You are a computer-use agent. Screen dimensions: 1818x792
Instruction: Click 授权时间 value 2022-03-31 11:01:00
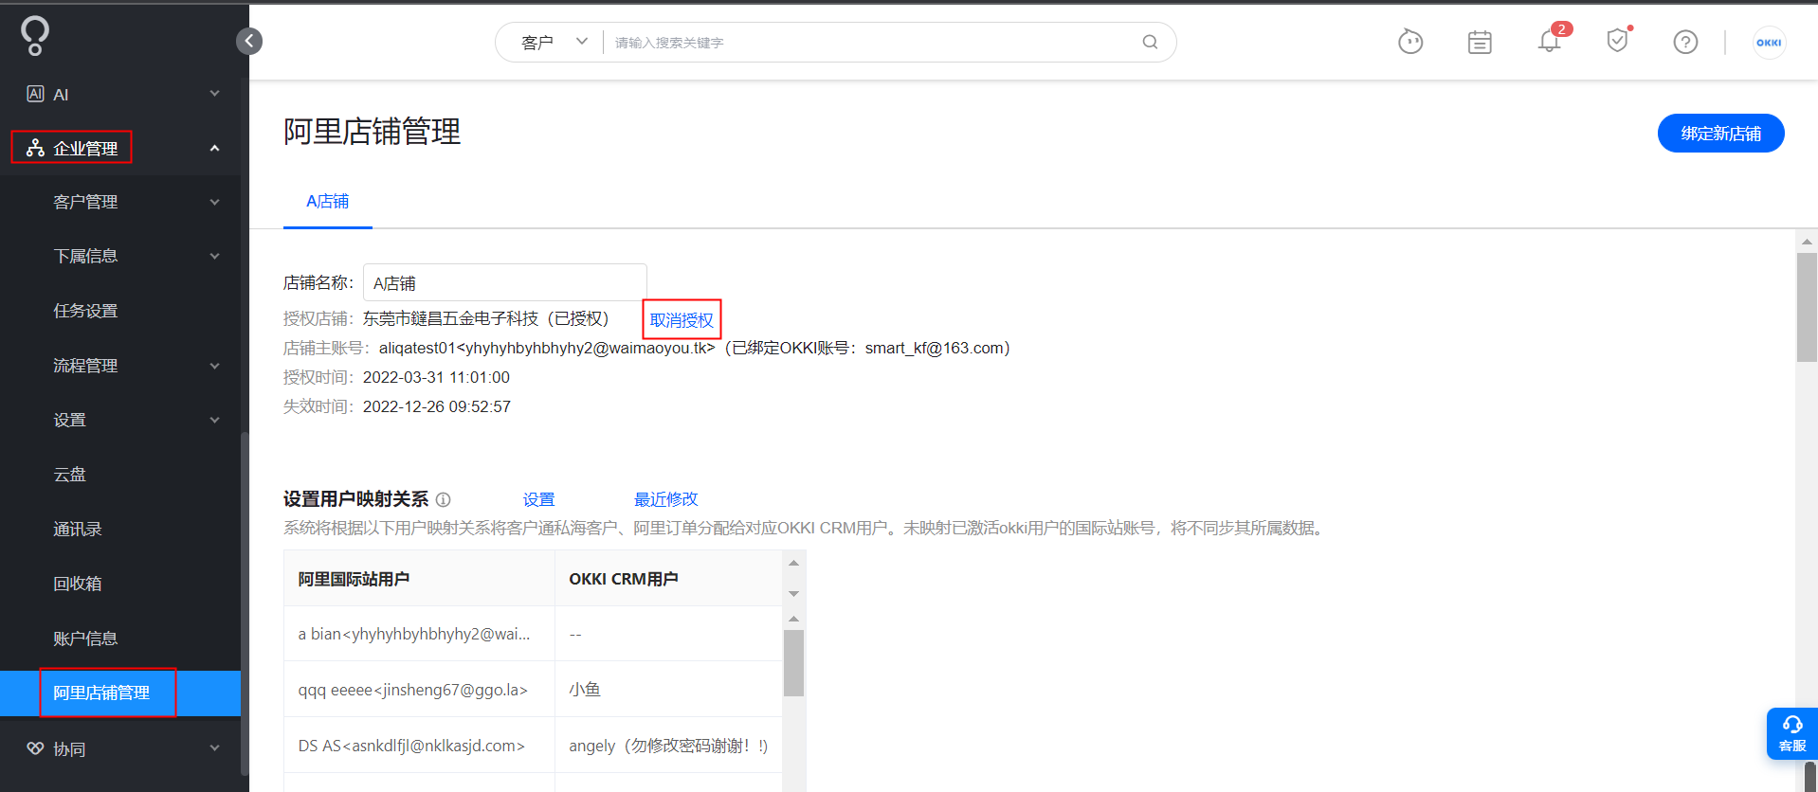[x=436, y=377]
